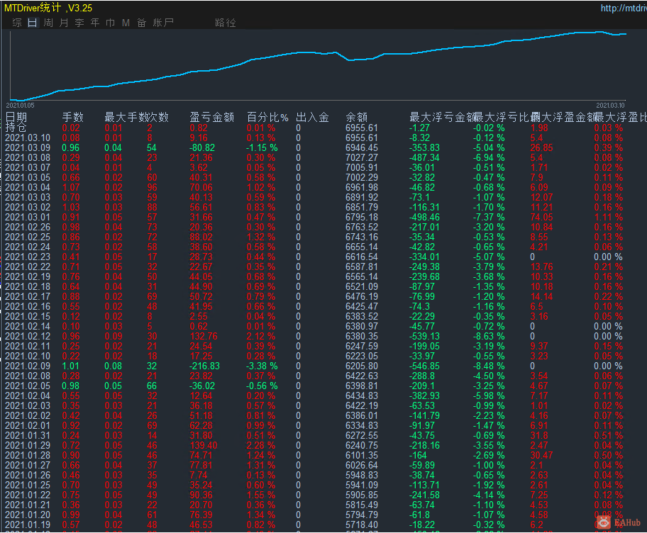The image size is (647, 533).
Task: Switch to the 年 yearly tab
Action: coord(95,23)
